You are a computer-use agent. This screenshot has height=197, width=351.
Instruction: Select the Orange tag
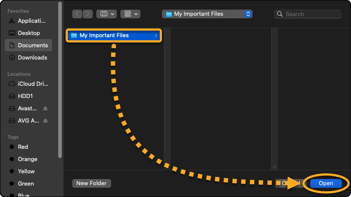pyautogui.click(x=27, y=159)
